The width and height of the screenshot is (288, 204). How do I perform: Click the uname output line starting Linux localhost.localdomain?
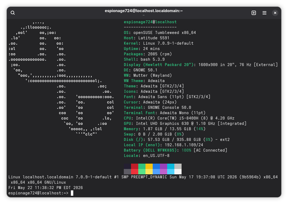click(143, 180)
